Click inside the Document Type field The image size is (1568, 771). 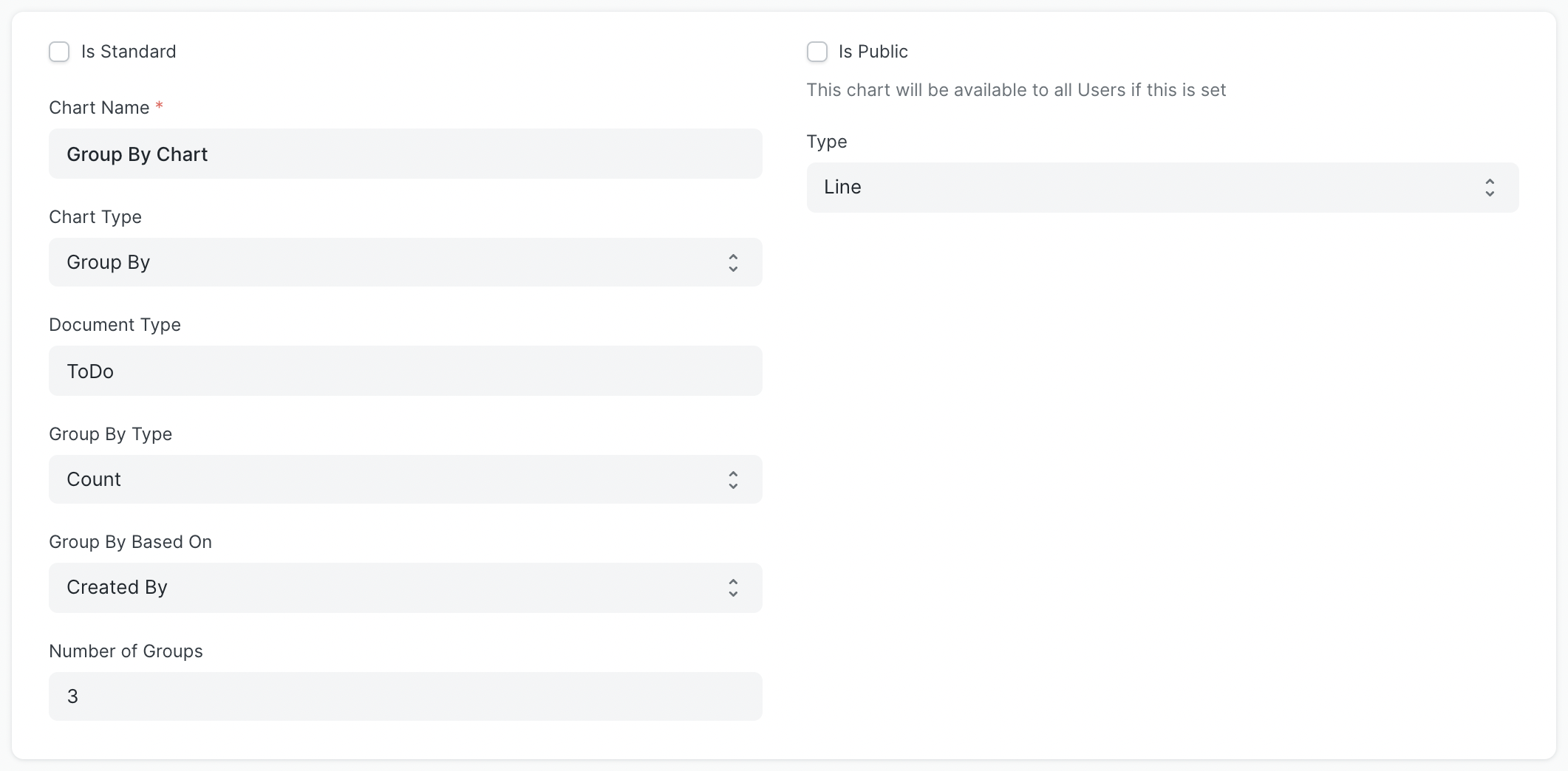click(x=405, y=371)
